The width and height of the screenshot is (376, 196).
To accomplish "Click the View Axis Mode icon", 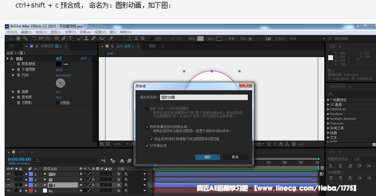I will tap(143, 39).
